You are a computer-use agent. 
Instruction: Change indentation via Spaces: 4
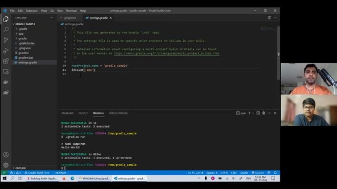[x=212, y=173]
